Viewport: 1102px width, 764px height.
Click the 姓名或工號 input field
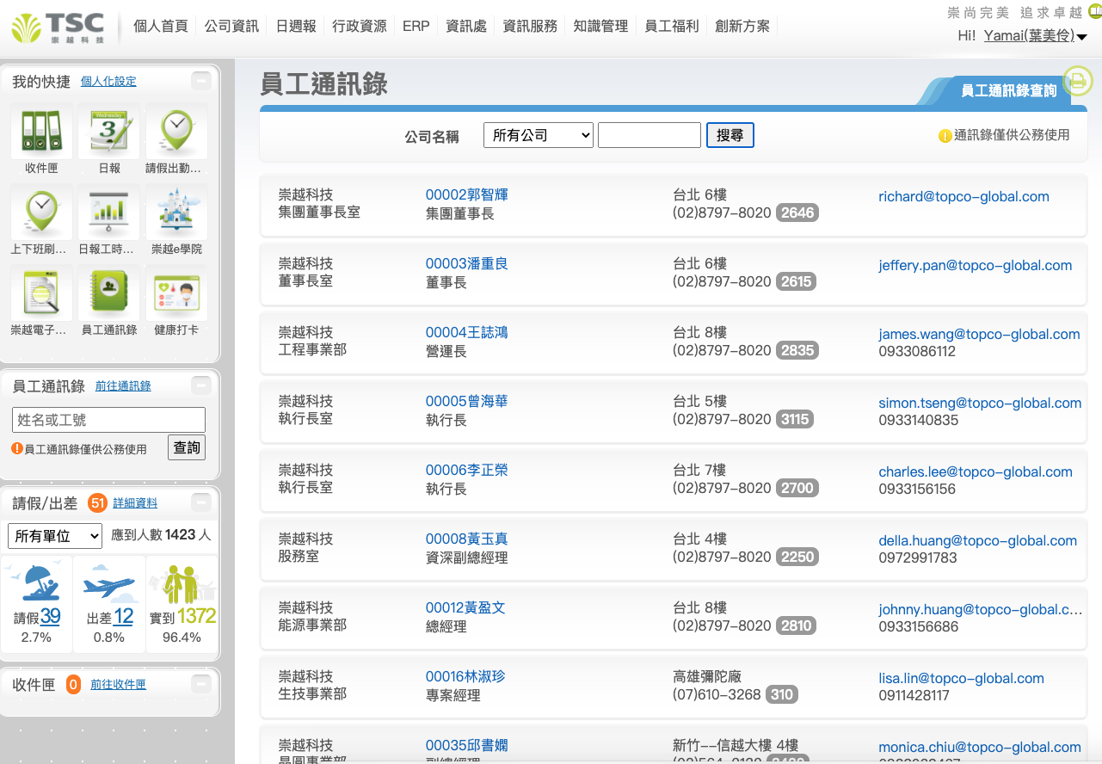[x=108, y=420]
